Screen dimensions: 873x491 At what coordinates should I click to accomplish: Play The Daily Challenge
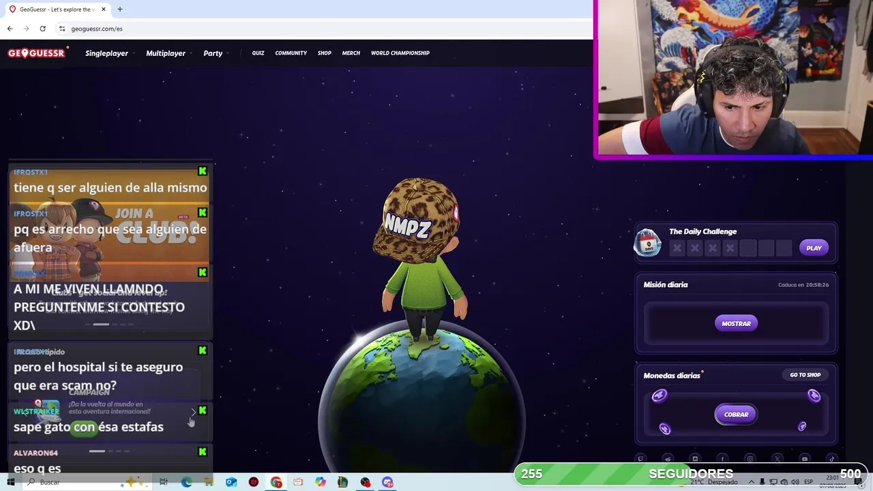(x=814, y=248)
